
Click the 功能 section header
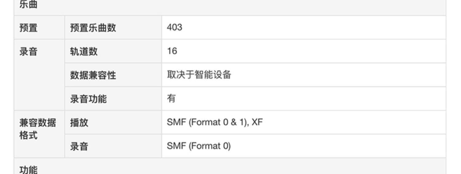coord(28,169)
